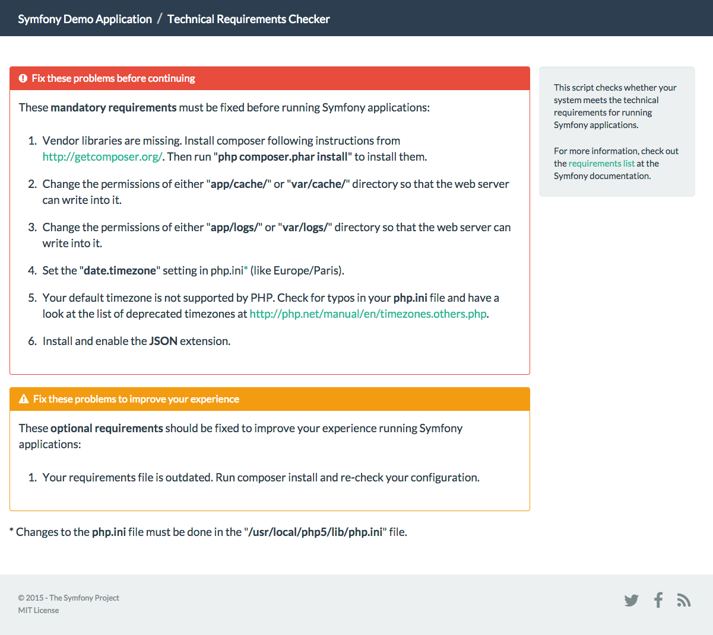Open the RSS feed icon
Screen dimensions: 713x635
(684, 601)
